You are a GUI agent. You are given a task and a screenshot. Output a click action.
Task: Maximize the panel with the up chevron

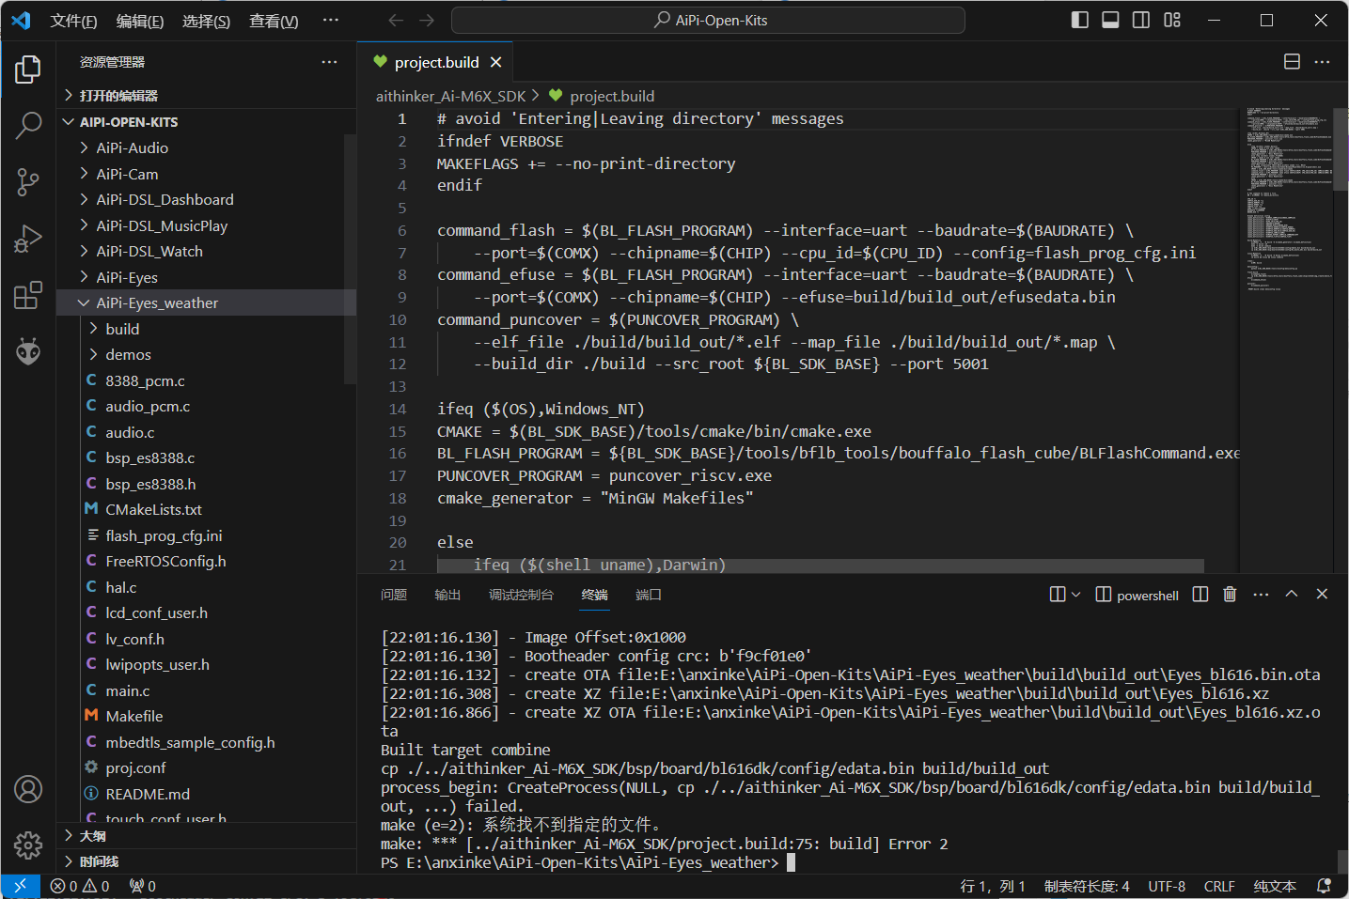pyautogui.click(x=1292, y=595)
